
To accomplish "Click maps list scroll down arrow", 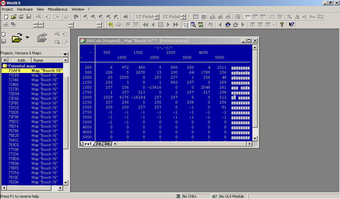I will pos(65,182).
